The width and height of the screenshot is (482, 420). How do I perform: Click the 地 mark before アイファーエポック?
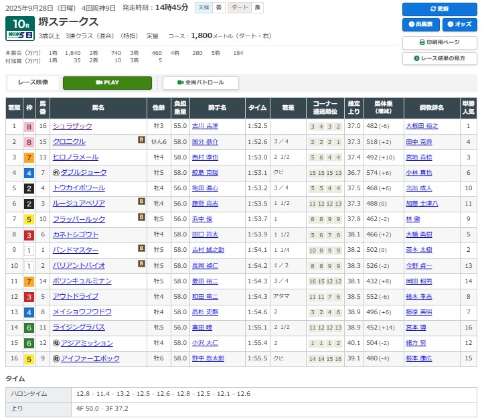point(56,358)
